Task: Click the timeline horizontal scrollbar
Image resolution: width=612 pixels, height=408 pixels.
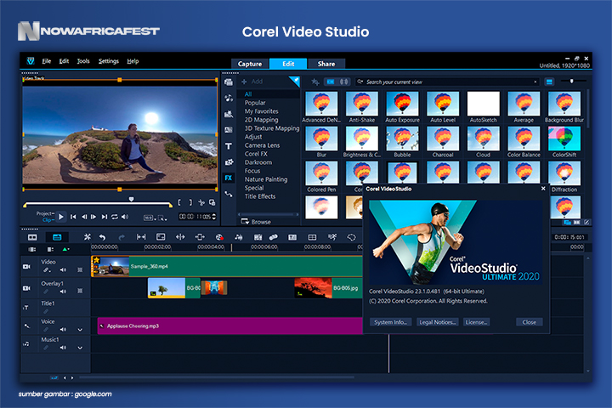Action: [x=217, y=377]
